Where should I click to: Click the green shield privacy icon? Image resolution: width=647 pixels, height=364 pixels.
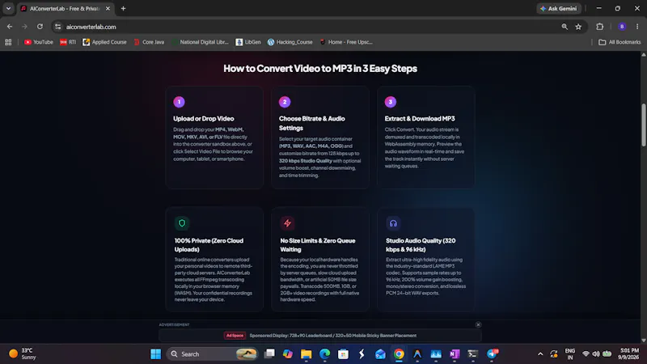(182, 223)
